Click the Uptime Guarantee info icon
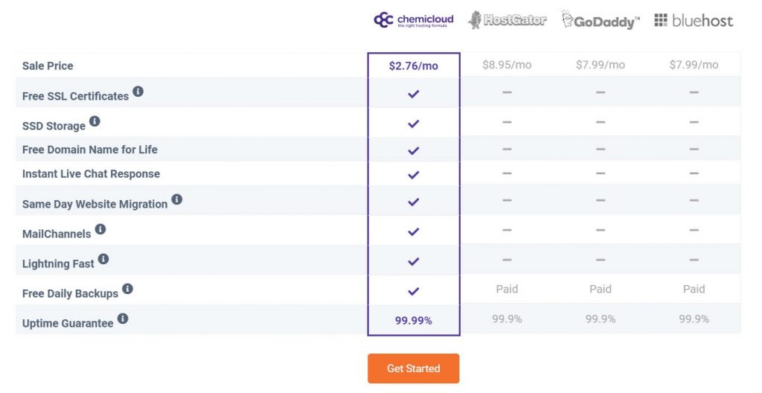 click(123, 319)
